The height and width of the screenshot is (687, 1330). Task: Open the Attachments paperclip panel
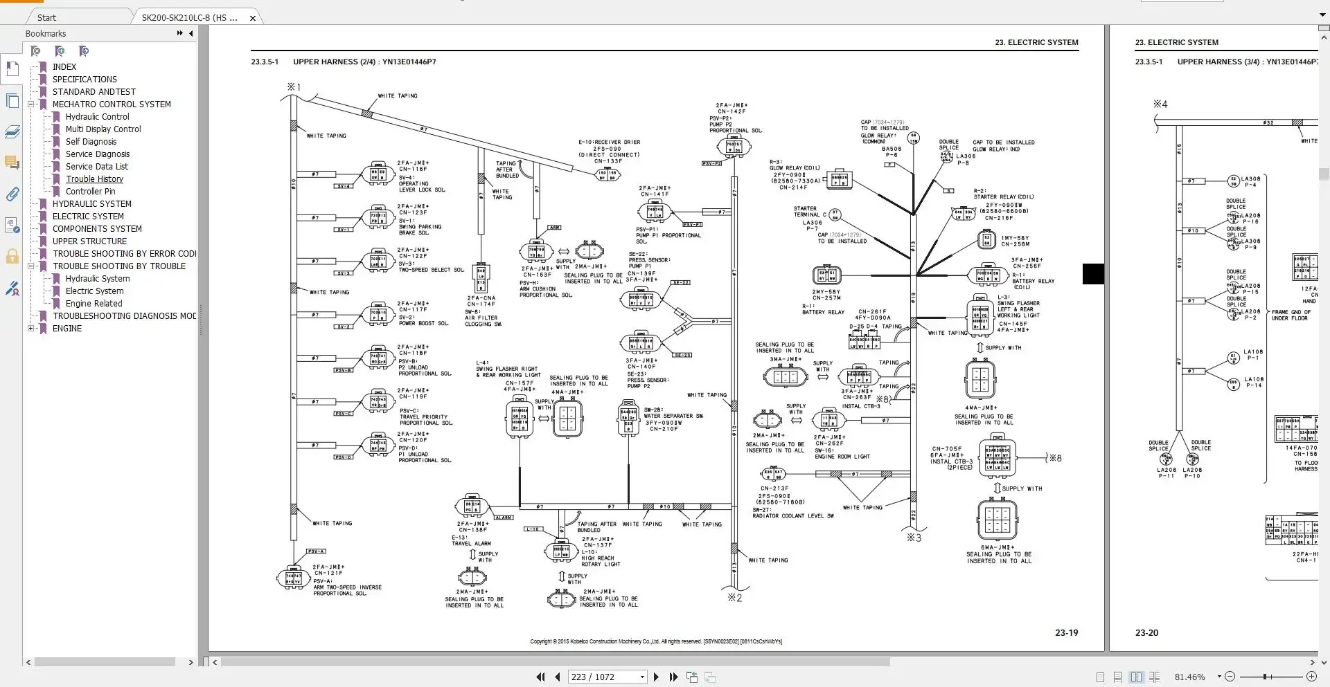point(12,194)
